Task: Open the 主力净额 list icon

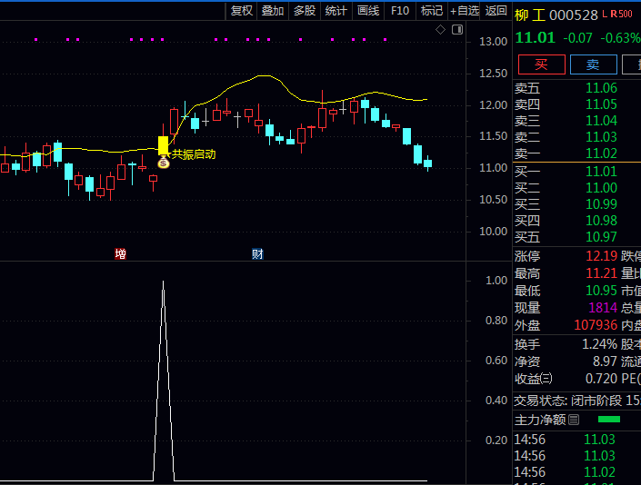Action: tap(574, 420)
